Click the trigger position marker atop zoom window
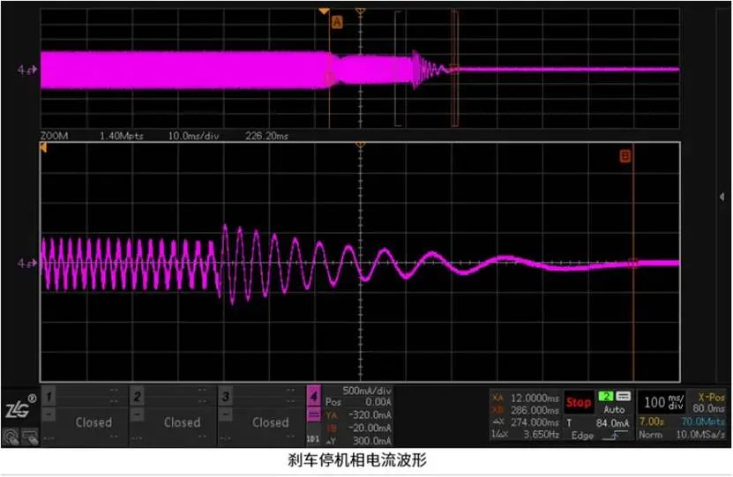Image resolution: width=733 pixels, height=477 pixels. tap(360, 145)
